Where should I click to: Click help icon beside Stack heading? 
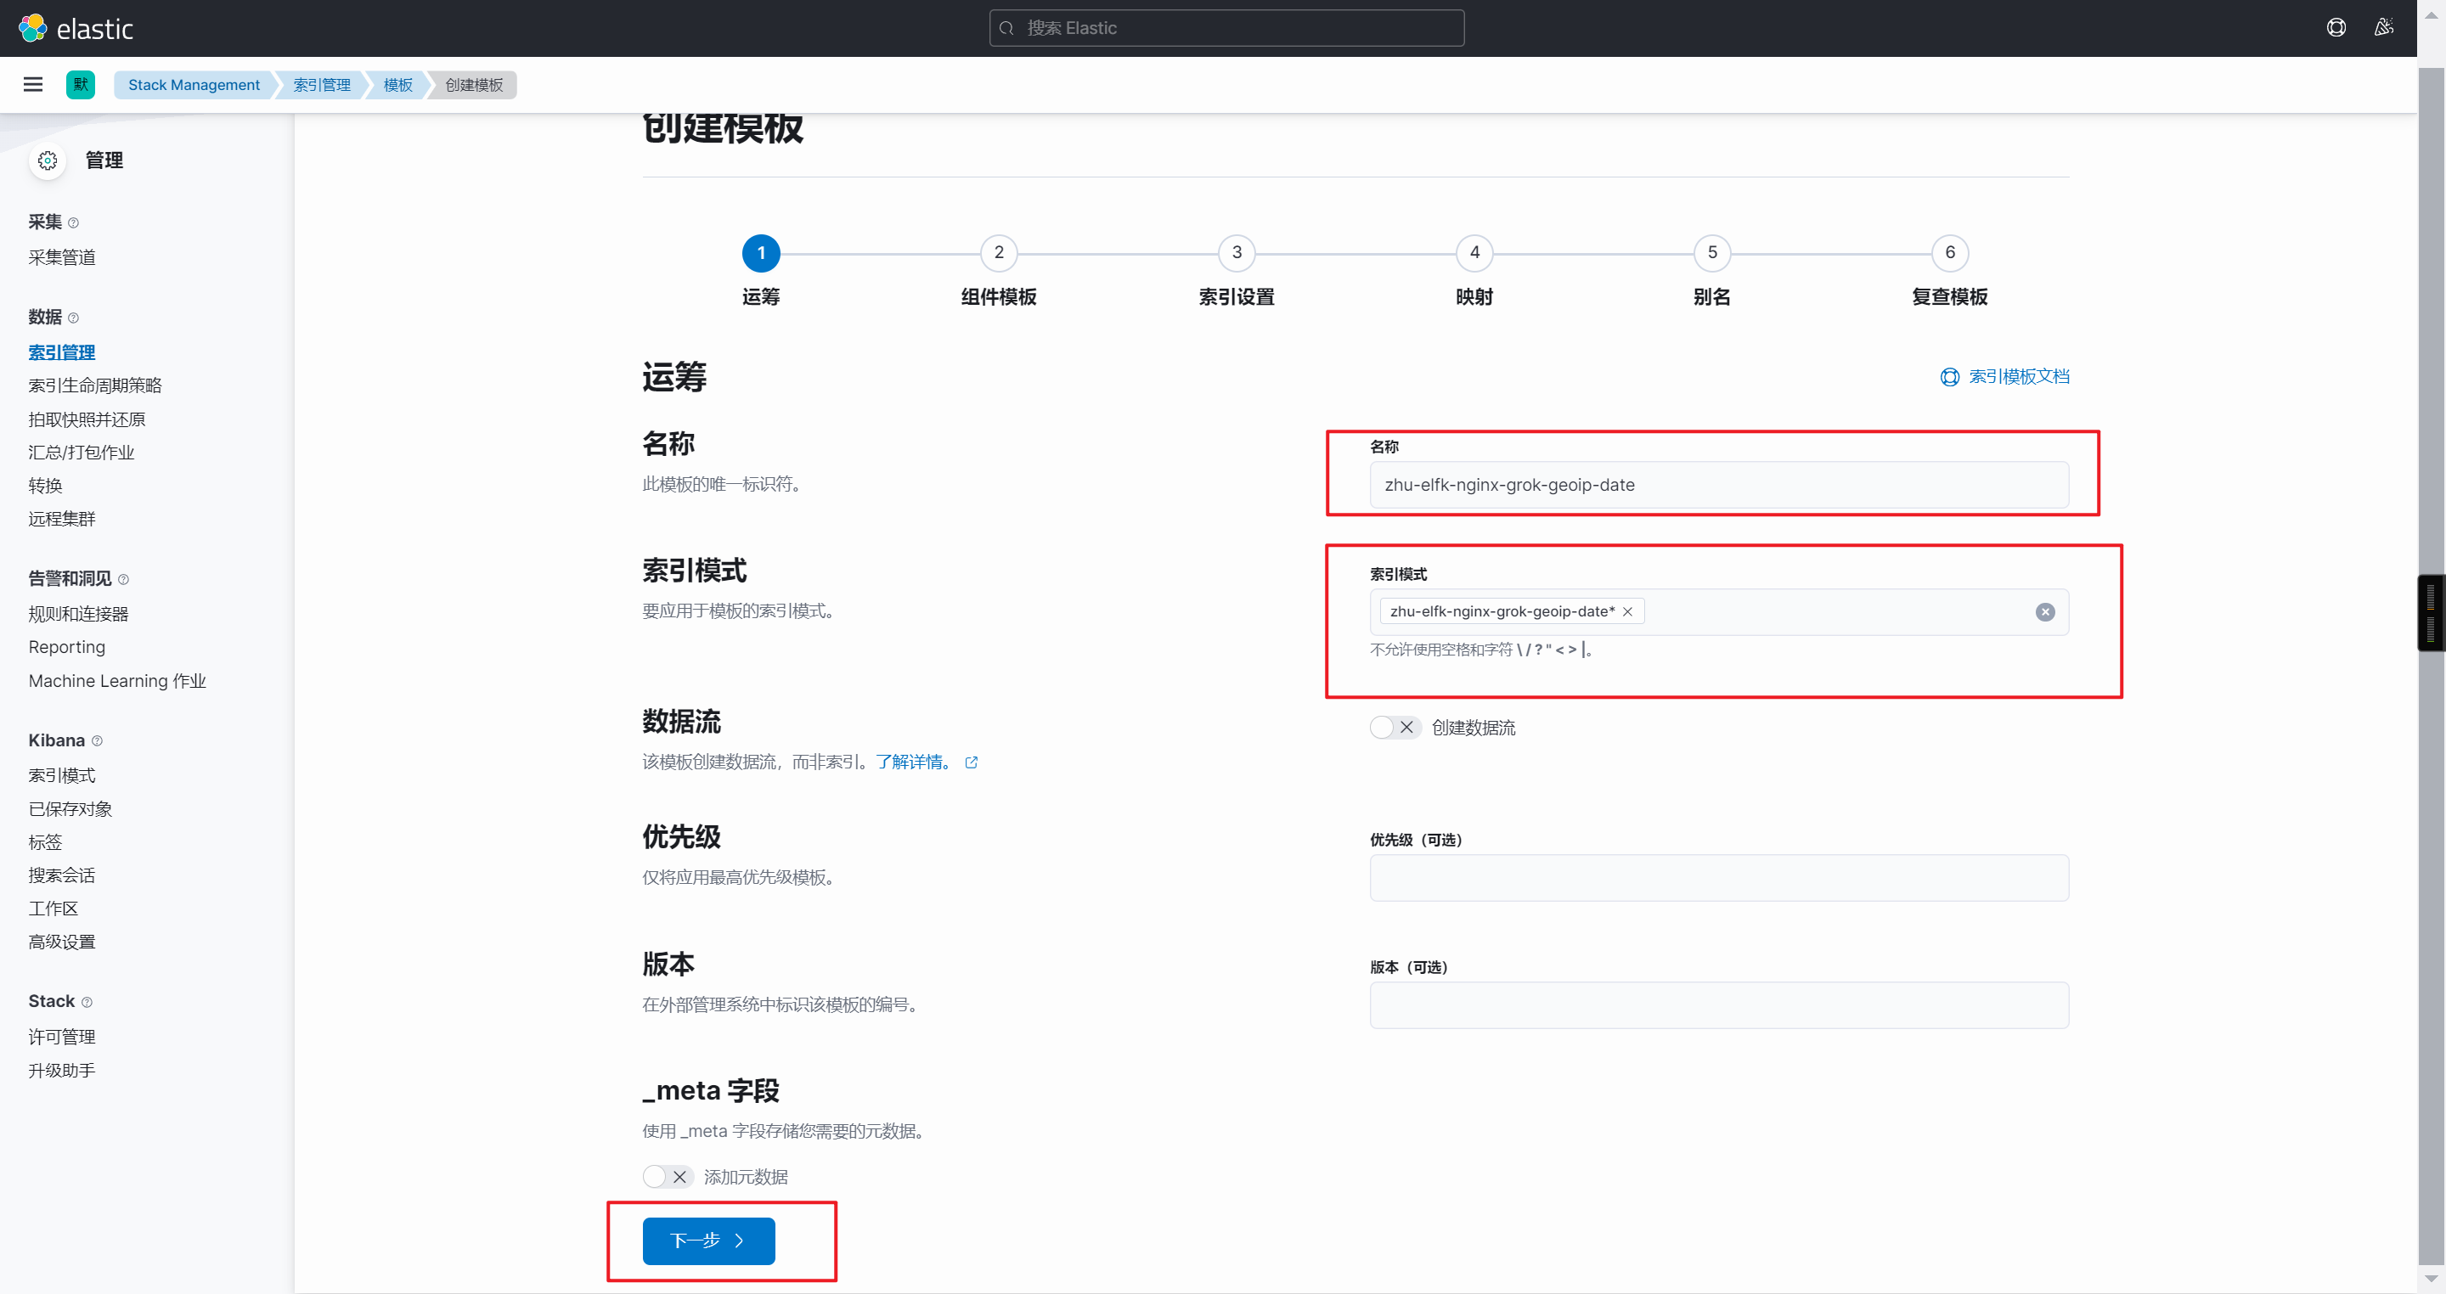coord(87,1002)
